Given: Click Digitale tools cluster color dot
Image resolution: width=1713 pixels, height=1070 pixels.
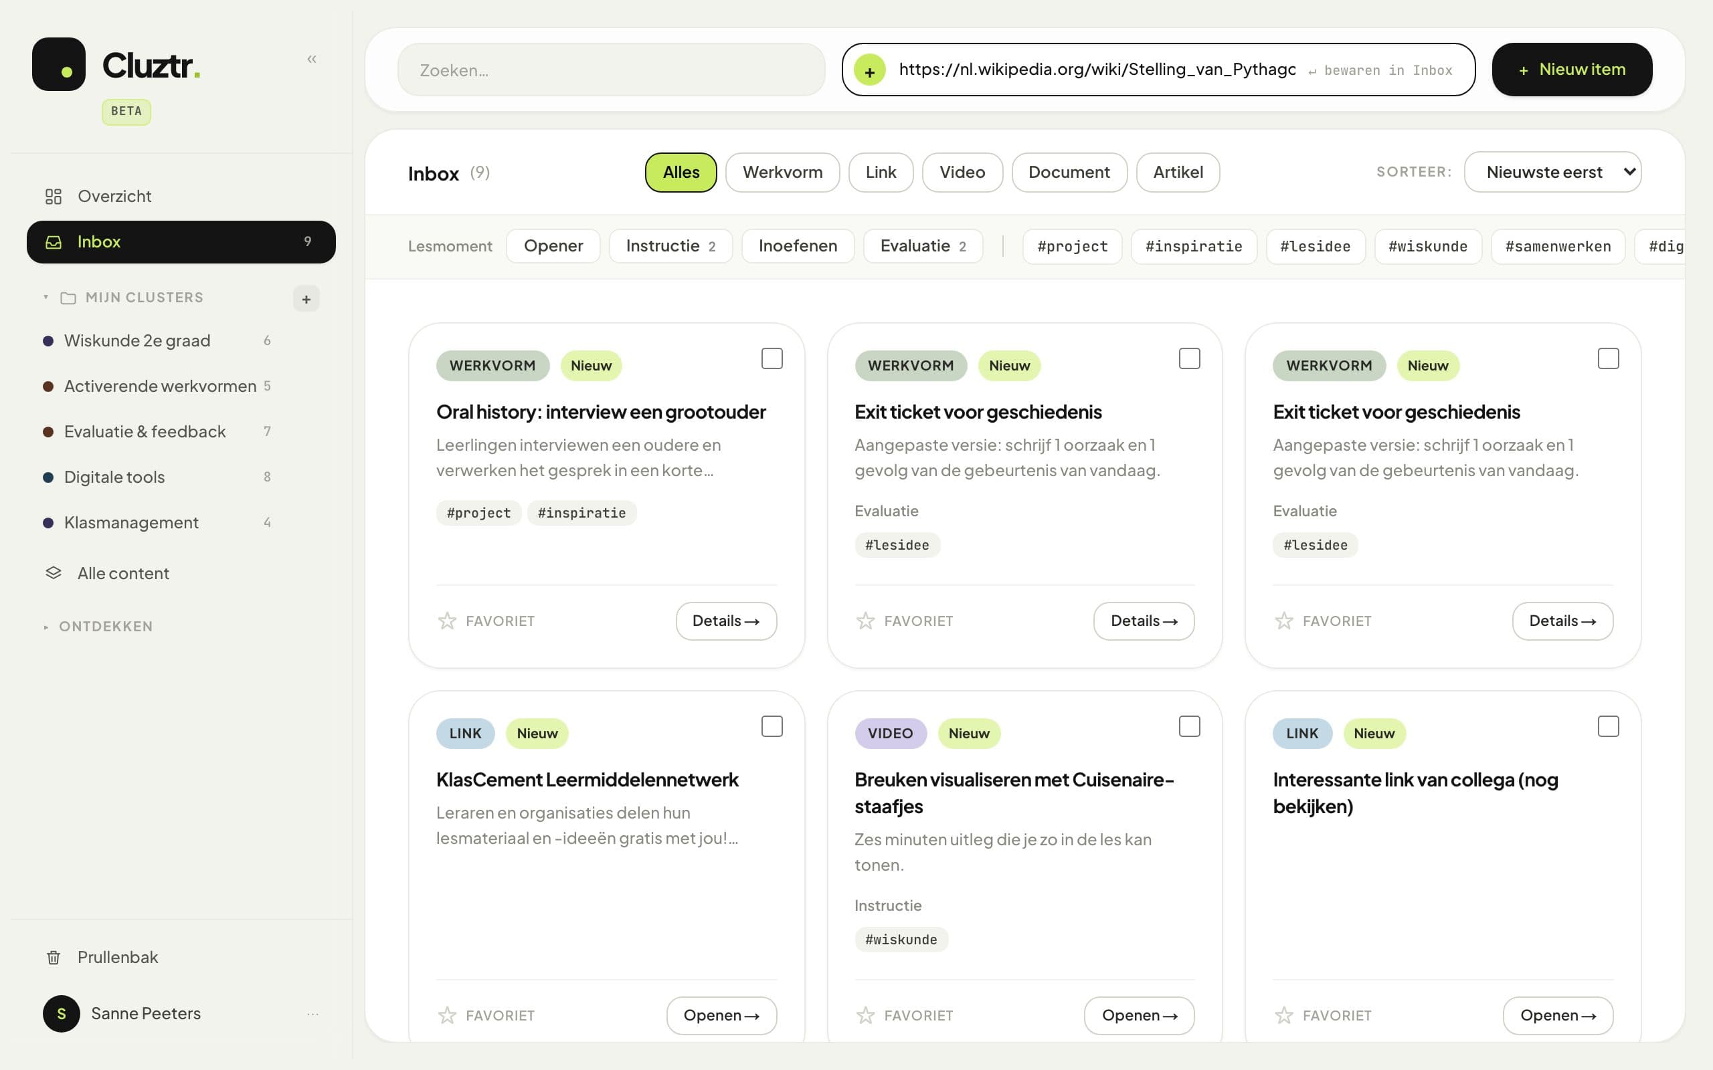Looking at the screenshot, I should (x=48, y=477).
